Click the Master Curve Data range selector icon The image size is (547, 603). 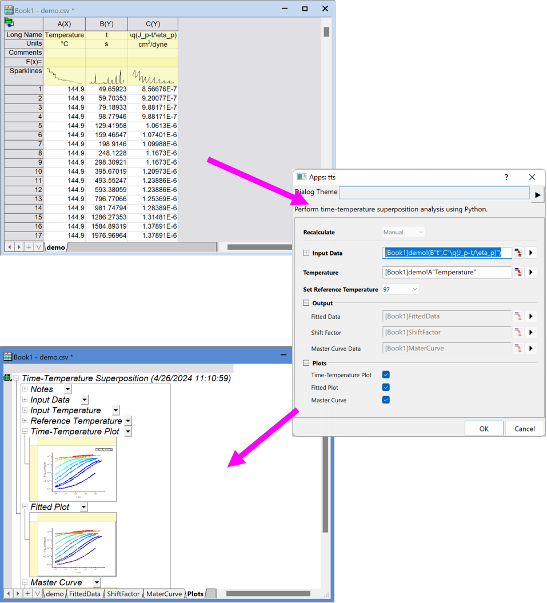[x=519, y=348]
